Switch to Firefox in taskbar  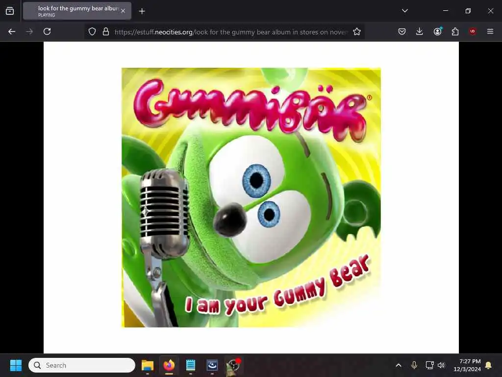click(x=169, y=365)
